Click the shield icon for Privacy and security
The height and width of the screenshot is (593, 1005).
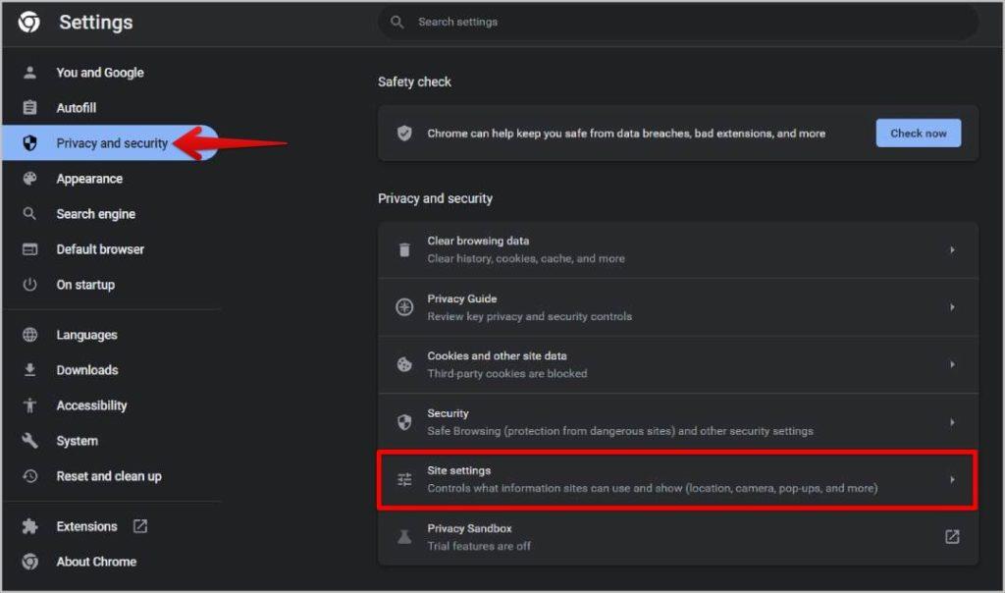[x=29, y=143]
